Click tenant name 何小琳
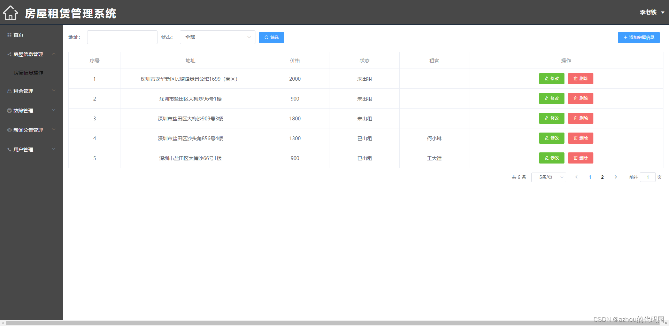Image resolution: width=669 pixels, height=326 pixels. [x=434, y=138]
